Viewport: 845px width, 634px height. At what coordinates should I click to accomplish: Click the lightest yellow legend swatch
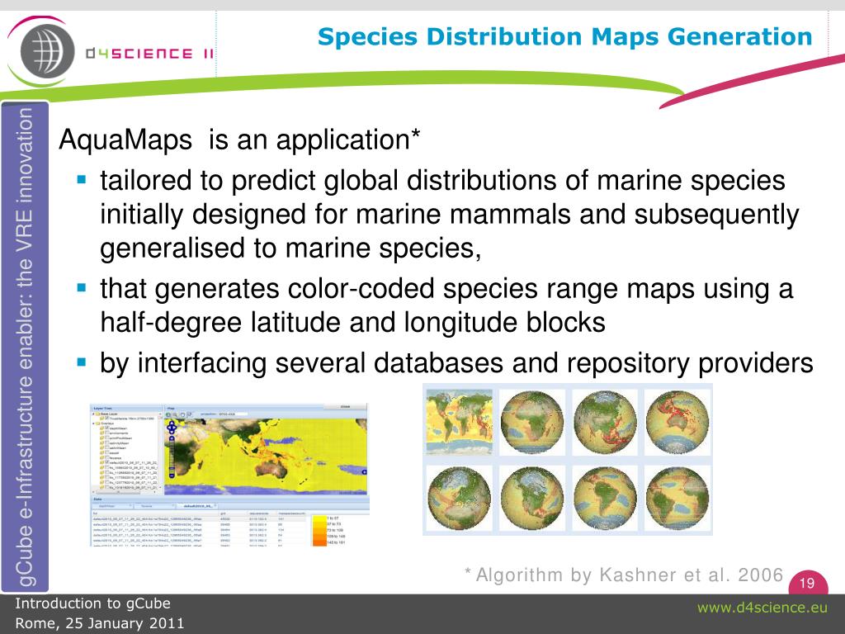pos(319,518)
